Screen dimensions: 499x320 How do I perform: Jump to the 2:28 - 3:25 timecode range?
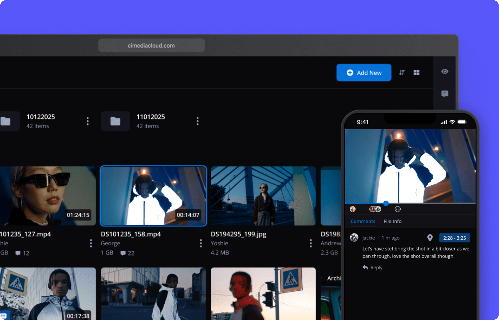[x=455, y=238]
